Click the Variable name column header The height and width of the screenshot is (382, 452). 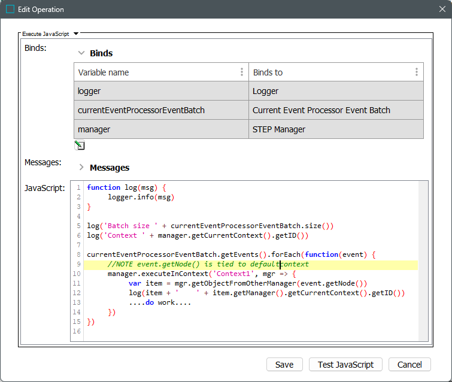click(x=156, y=72)
